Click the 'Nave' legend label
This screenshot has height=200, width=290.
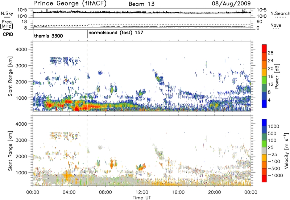click(x=276, y=25)
